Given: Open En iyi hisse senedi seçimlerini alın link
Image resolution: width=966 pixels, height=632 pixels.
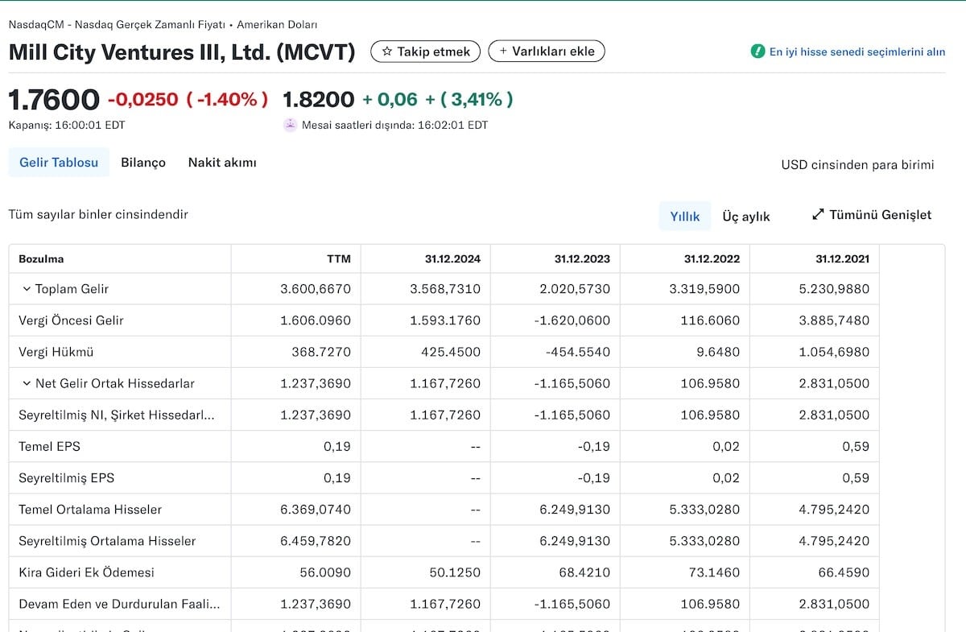Looking at the screenshot, I should point(857,52).
